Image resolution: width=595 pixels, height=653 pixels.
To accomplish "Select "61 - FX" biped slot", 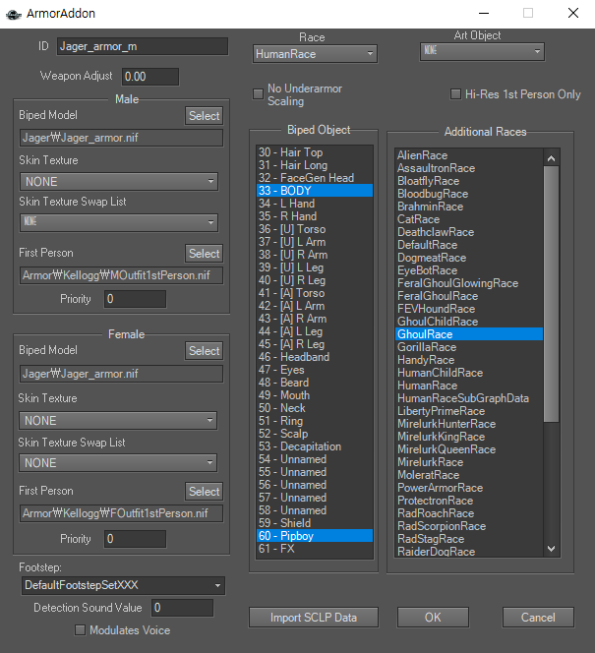I will (x=315, y=549).
